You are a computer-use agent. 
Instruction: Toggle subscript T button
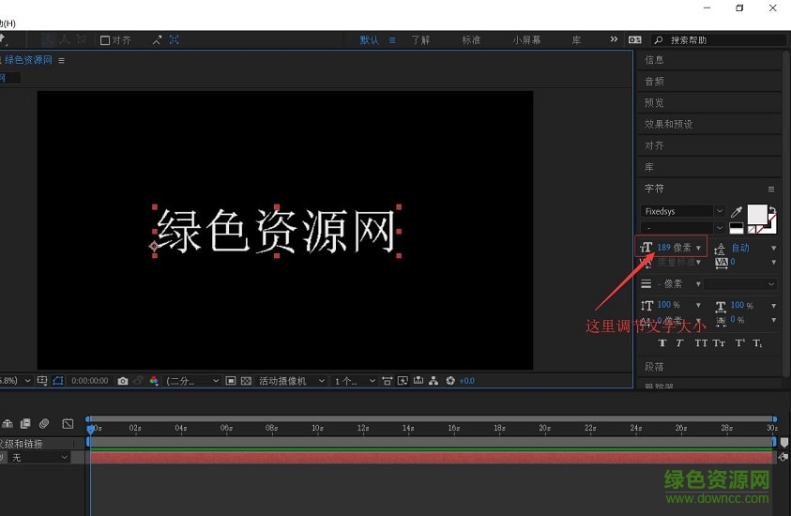[x=757, y=343]
